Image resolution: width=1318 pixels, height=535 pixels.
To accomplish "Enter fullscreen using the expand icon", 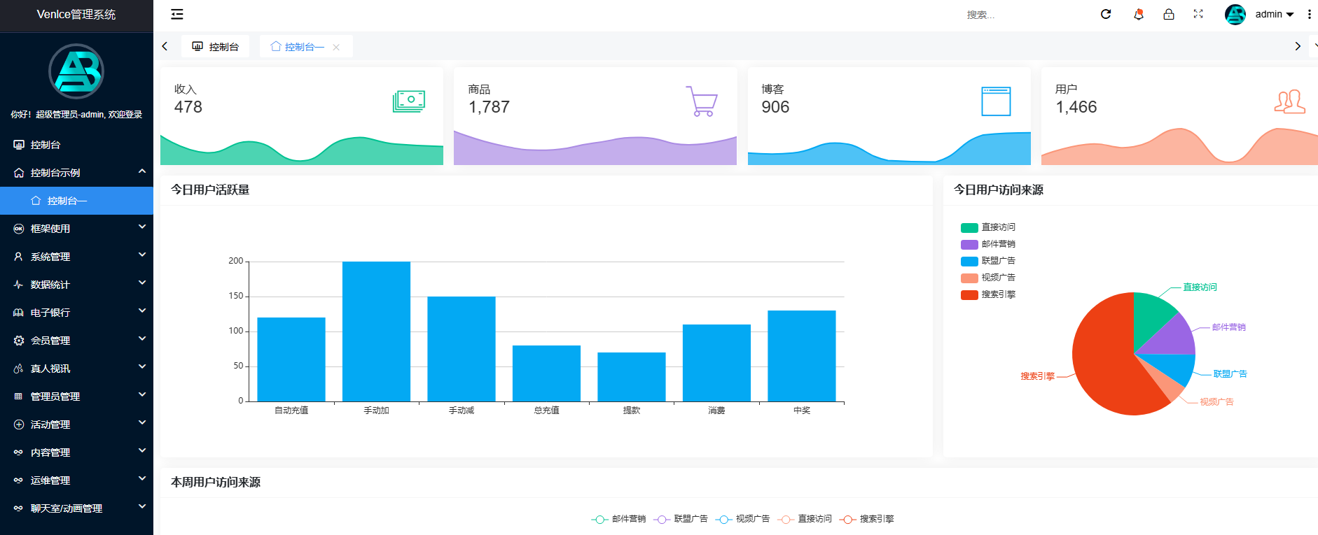I will coord(1198,14).
